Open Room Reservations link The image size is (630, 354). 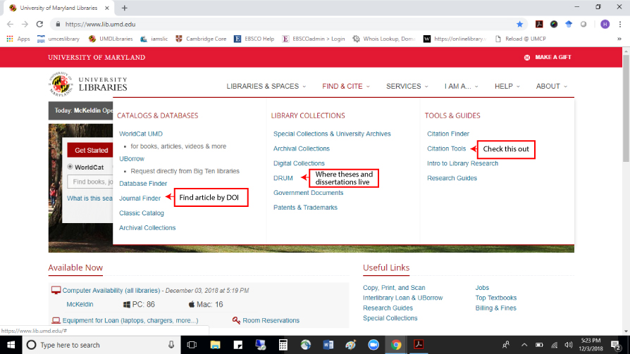[x=271, y=321]
